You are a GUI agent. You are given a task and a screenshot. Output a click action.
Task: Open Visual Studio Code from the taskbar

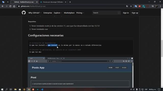42,89
